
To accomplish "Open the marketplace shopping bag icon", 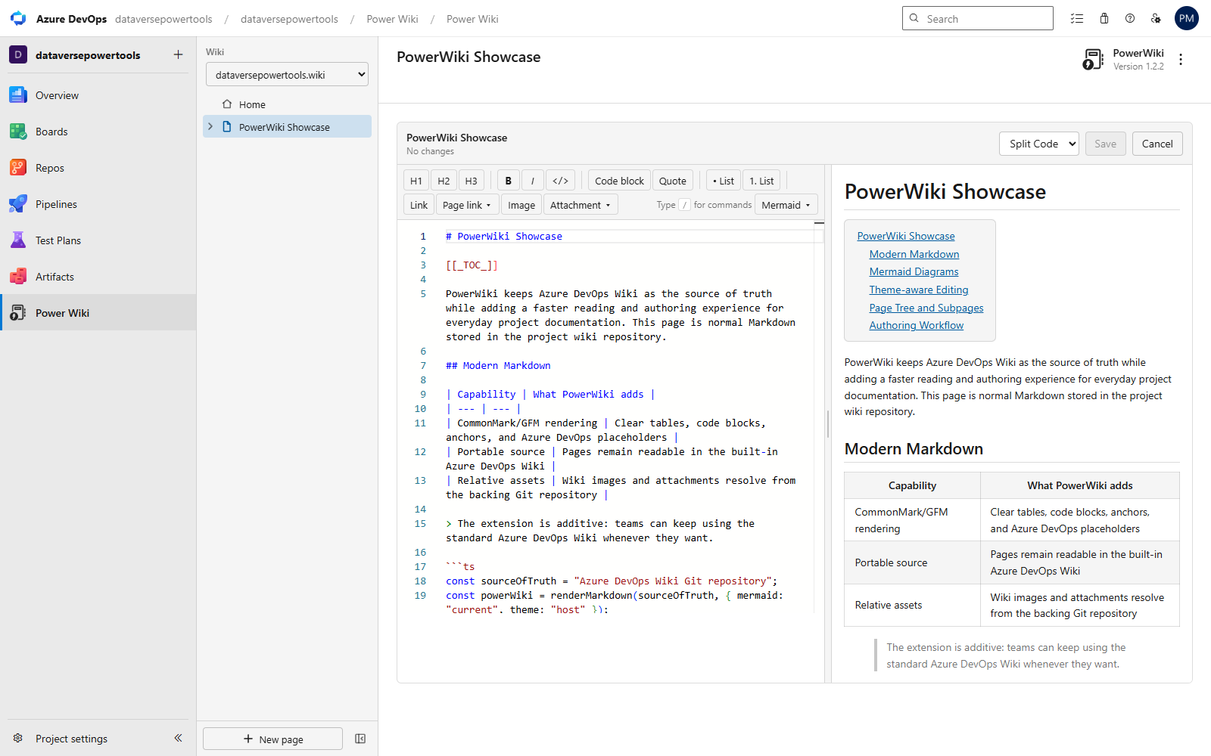I will tap(1104, 18).
